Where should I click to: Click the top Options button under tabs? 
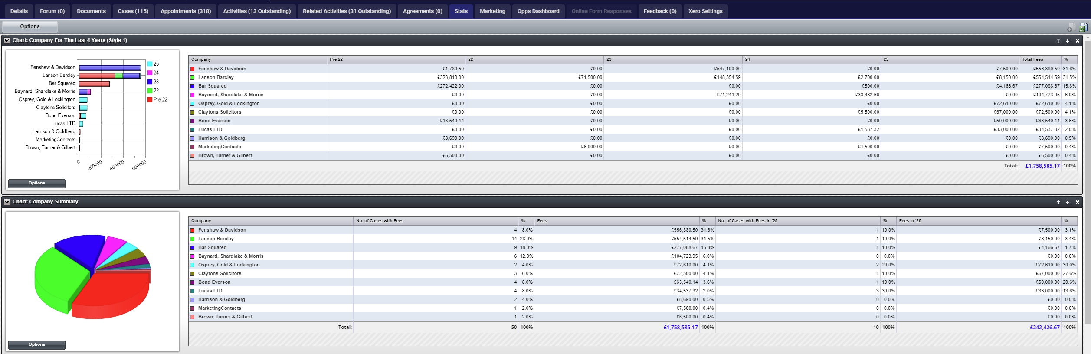click(x=29, y=26)
